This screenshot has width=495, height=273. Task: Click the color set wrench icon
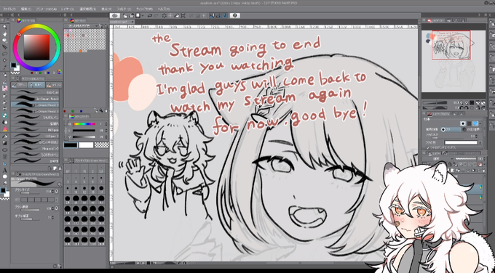click(101, 110)
